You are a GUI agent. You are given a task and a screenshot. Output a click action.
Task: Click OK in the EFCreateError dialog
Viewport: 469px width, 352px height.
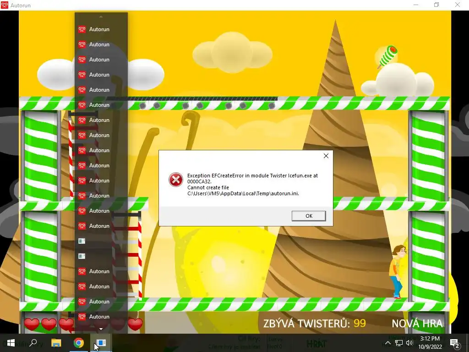(x=309, y=216)
